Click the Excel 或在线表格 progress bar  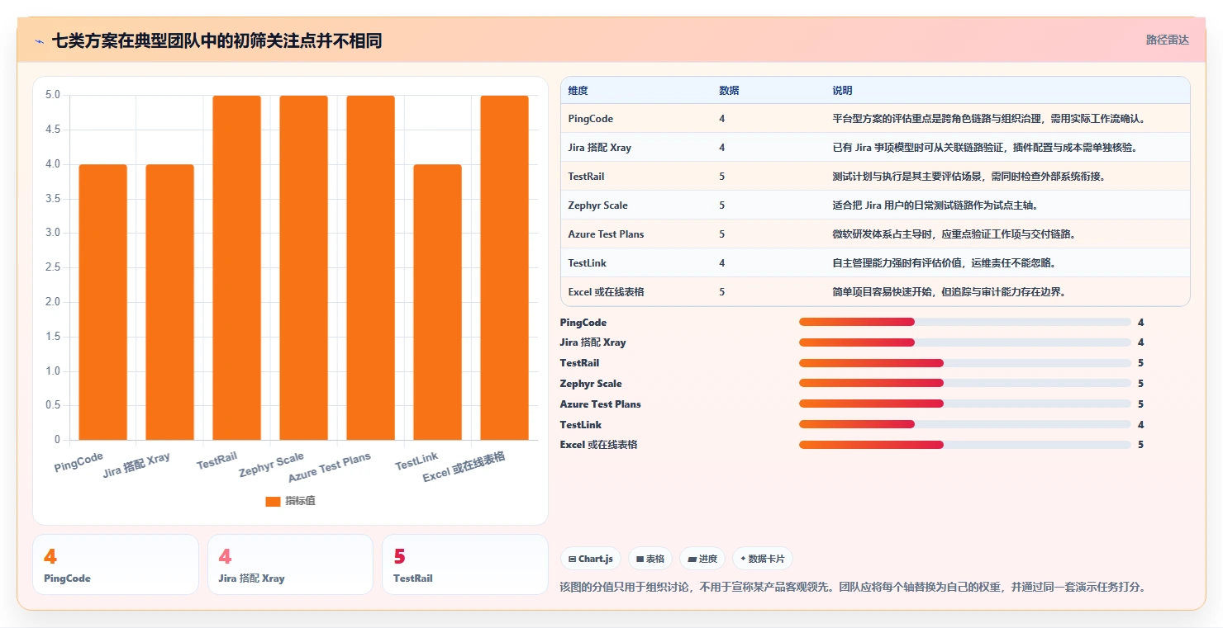pyautogui.click(x=964, y=445)
